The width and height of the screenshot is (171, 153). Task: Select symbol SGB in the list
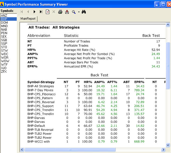pos(9,40)
